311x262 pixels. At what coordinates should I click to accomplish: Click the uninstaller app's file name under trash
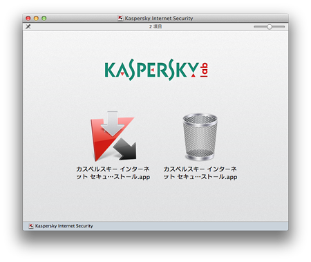(200, 173)
